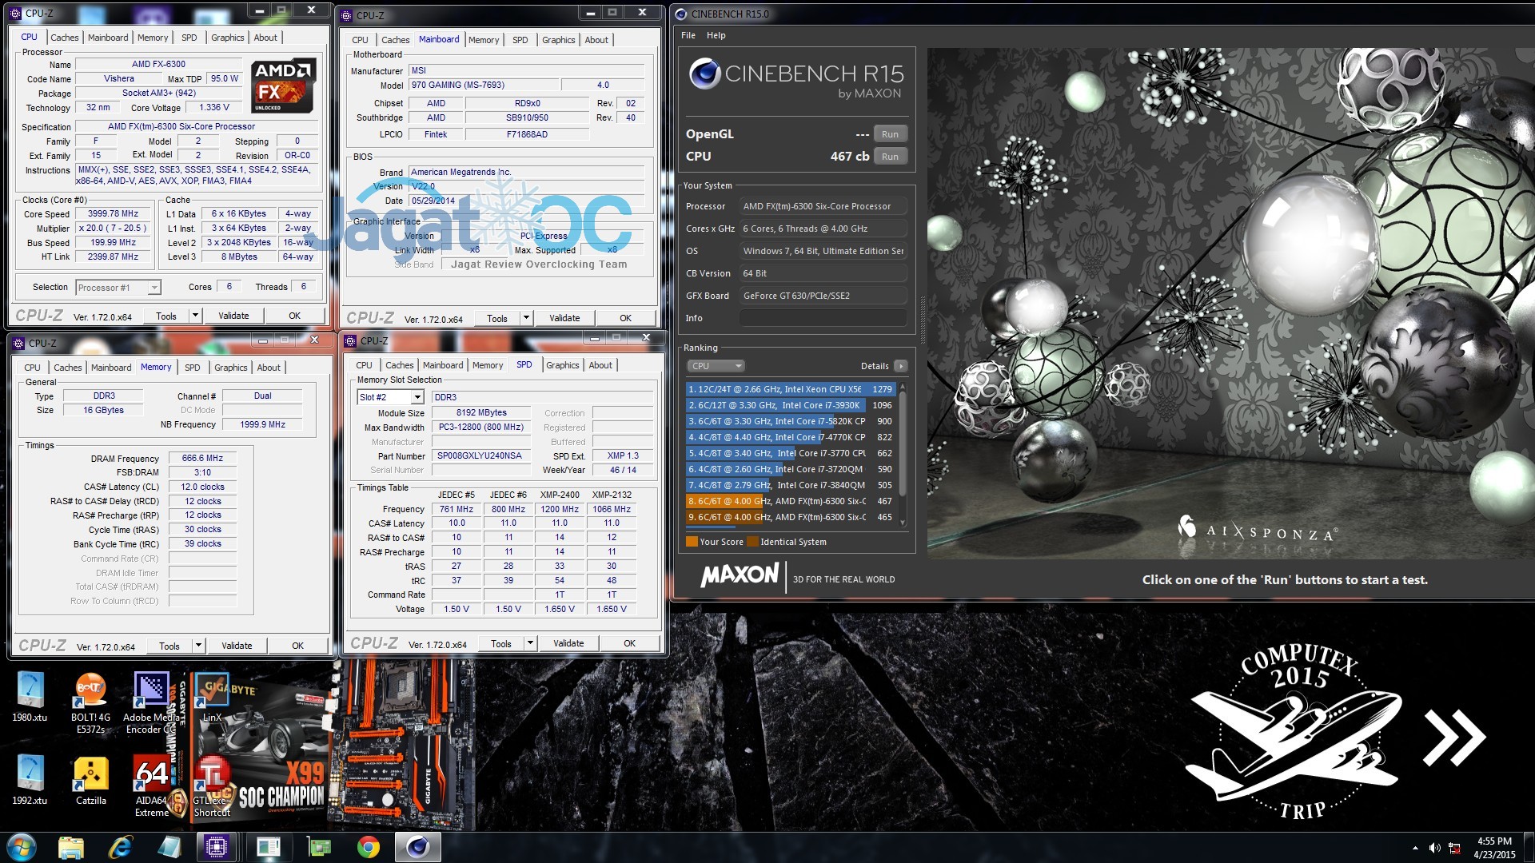Viewport: 1535px width, 863px height.
Task: Open the AIDA64 Extreme desktop icon
Action: point(151,774)
